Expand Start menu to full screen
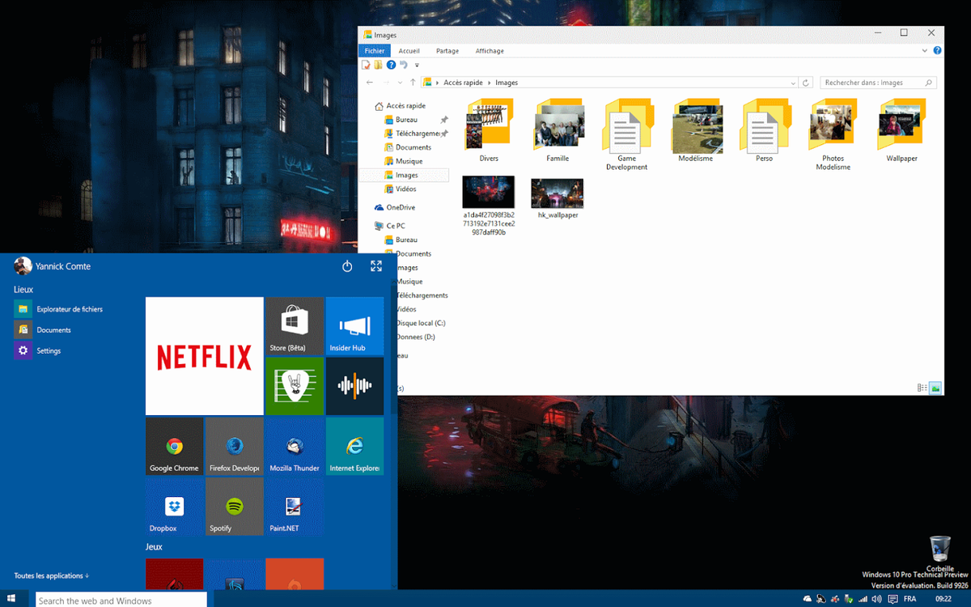Viewport: 971px width, 607px height. click(376, 266)
